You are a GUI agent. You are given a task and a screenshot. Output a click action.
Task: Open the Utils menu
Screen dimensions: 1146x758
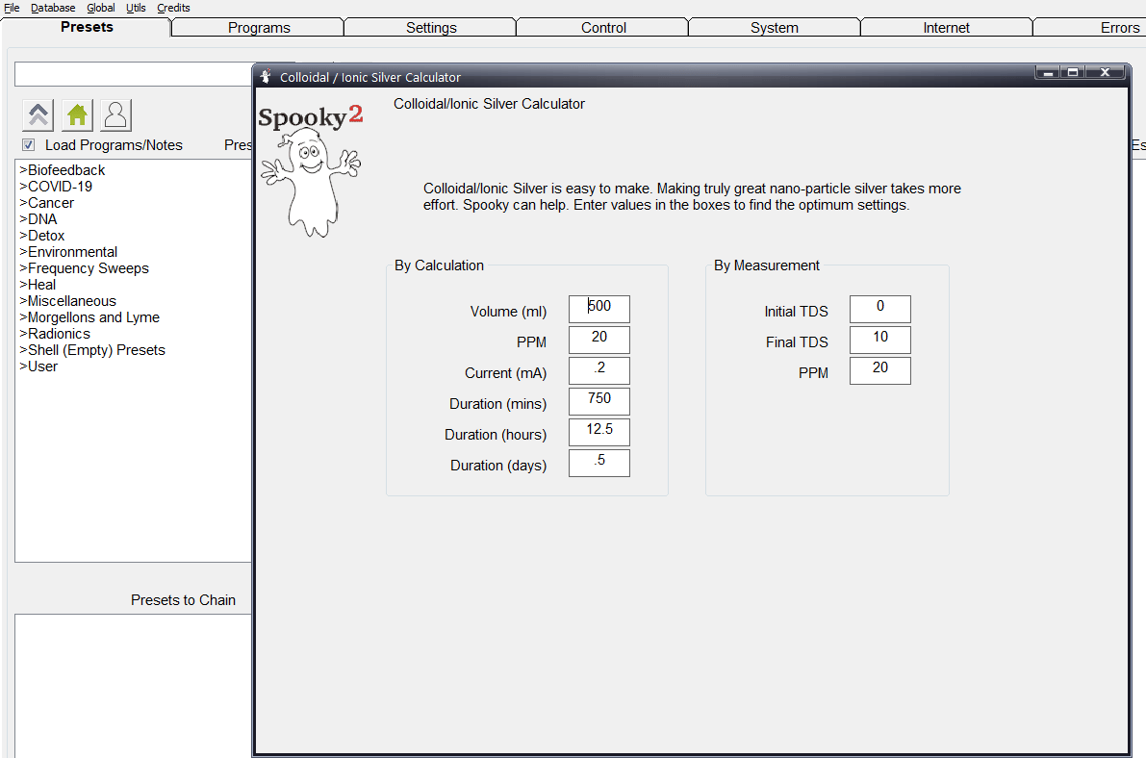(x=136, y=8)
